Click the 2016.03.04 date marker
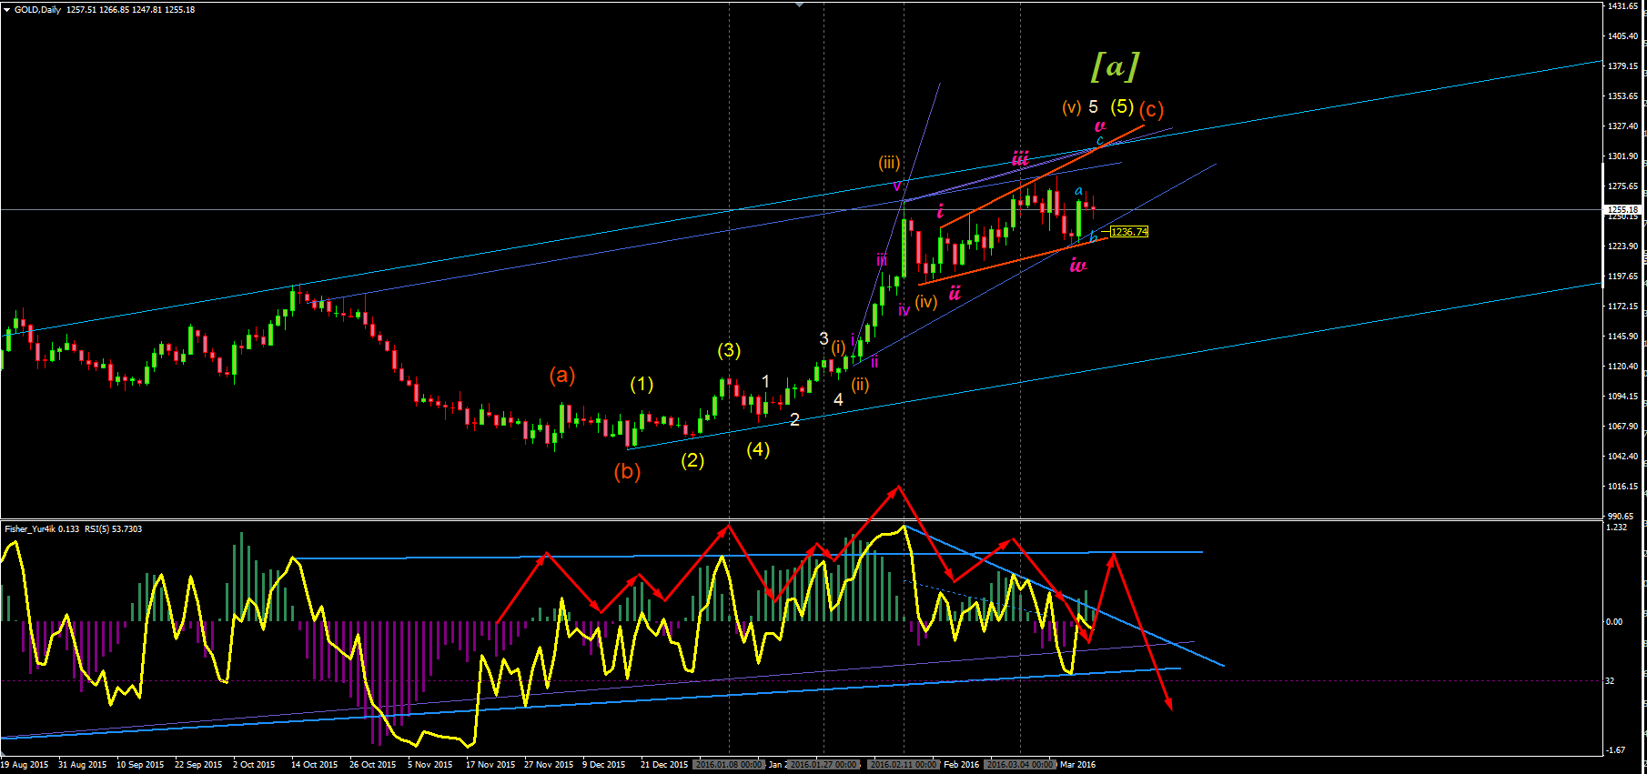Screen dimensions: 1647x774 [x=1020, y=765]
